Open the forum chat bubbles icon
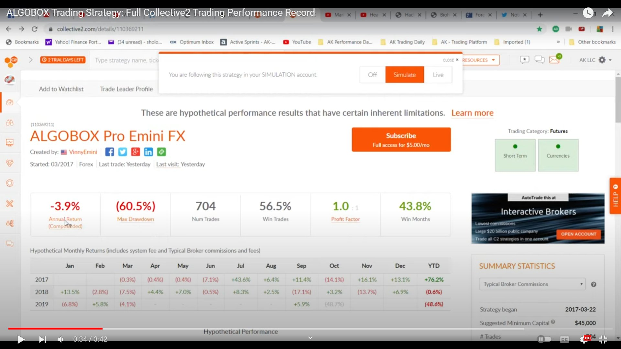621x349 pixels. click(x=539, y=60)
